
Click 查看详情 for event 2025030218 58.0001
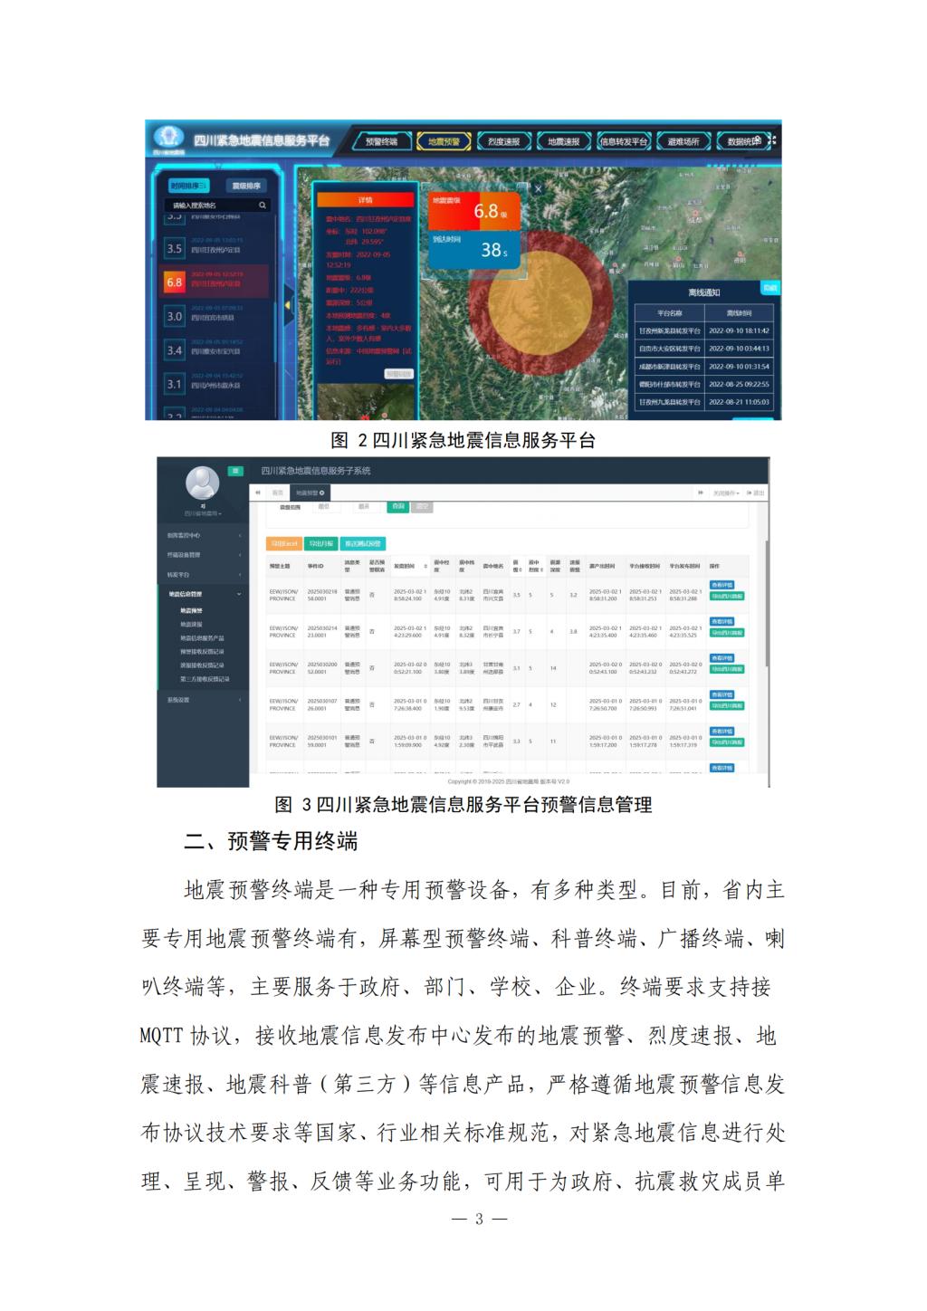tap(722, 585)
